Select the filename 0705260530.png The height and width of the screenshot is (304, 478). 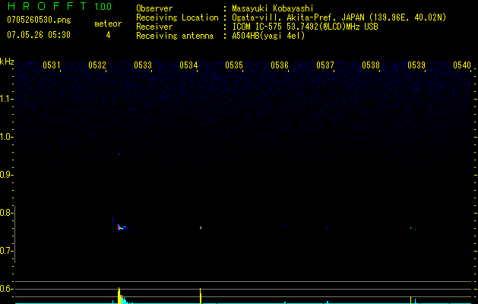pyautogui.click(x=39, y=20)
